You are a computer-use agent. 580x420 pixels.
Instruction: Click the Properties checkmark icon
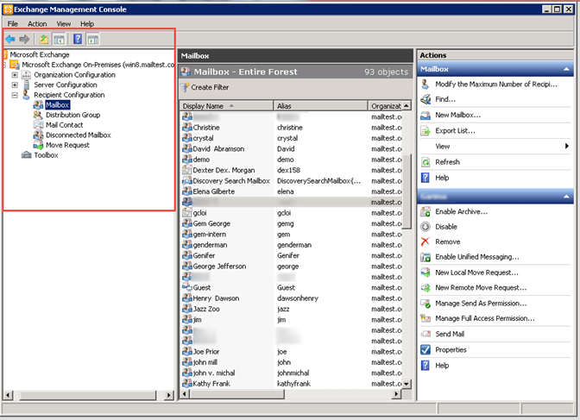click(x=426, y=350)
